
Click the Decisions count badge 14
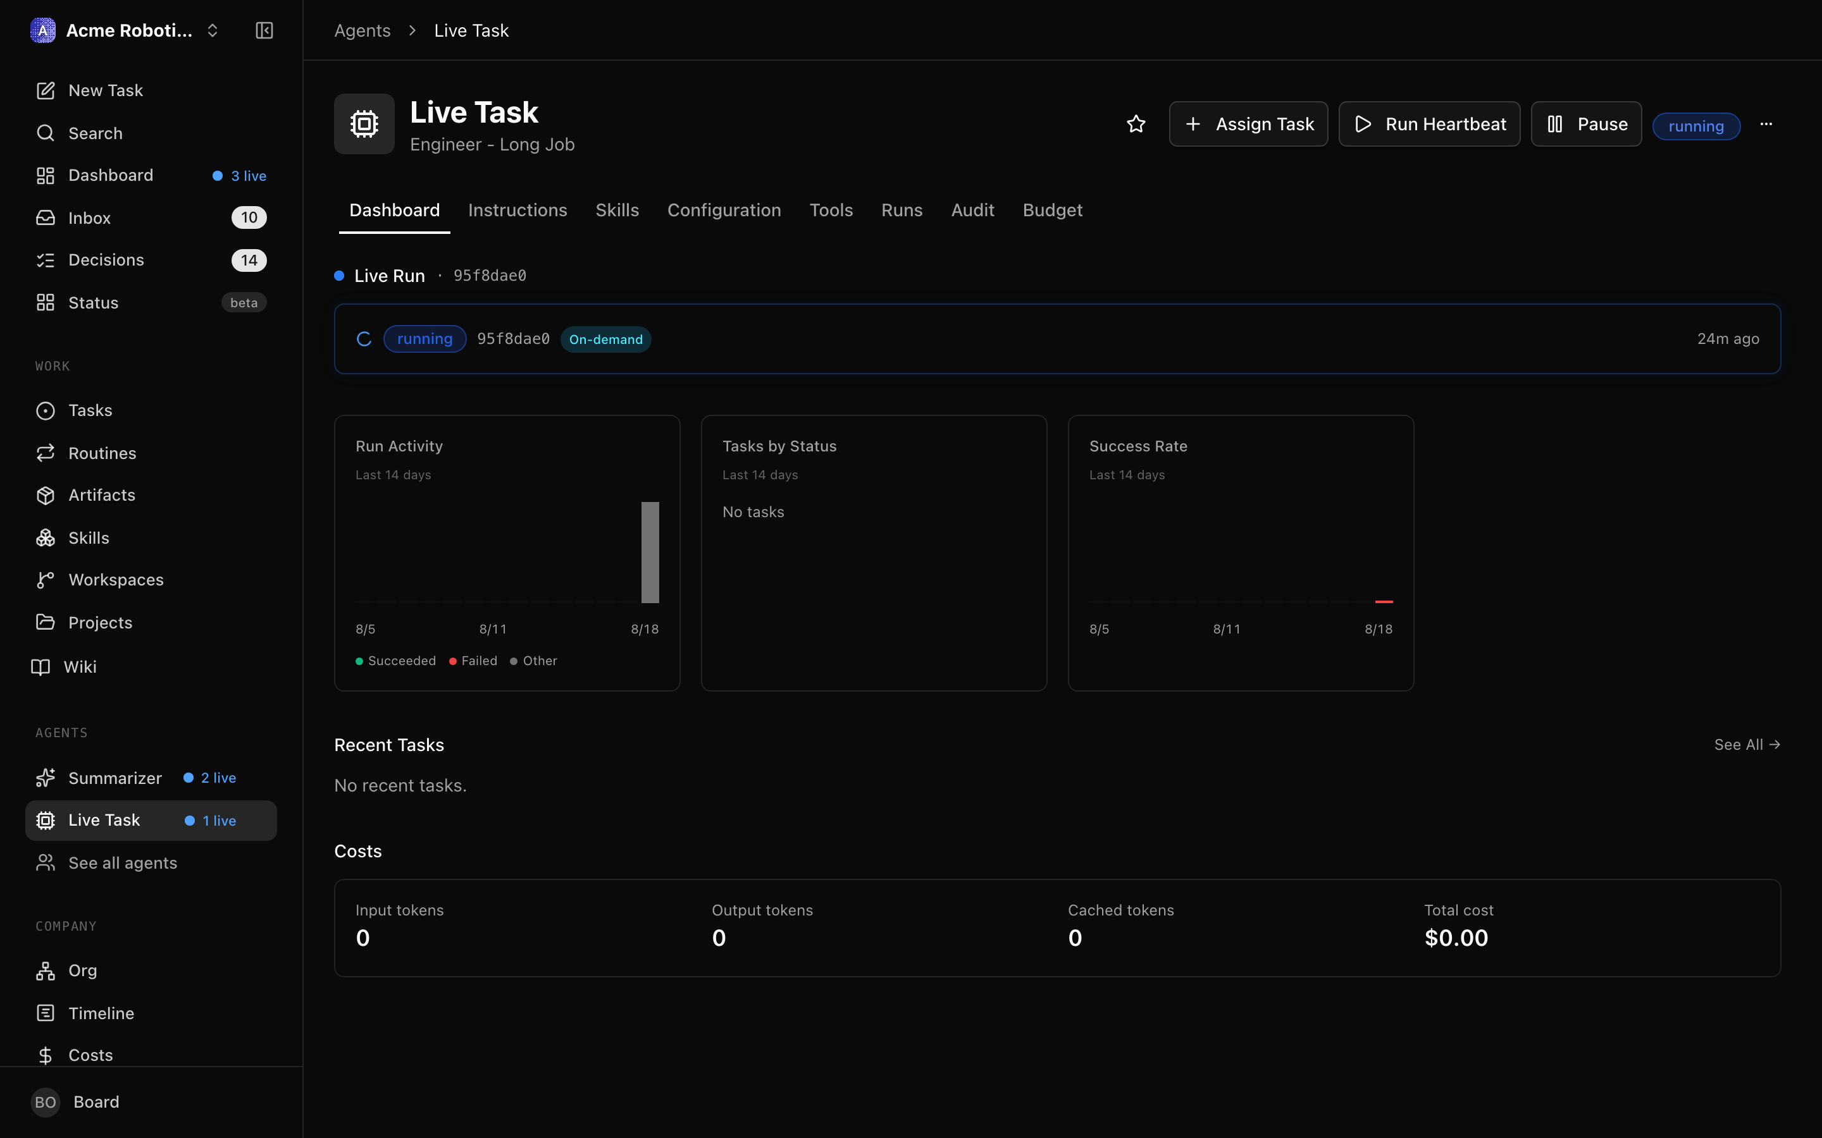pyautogui.click(x=249, y=260)
